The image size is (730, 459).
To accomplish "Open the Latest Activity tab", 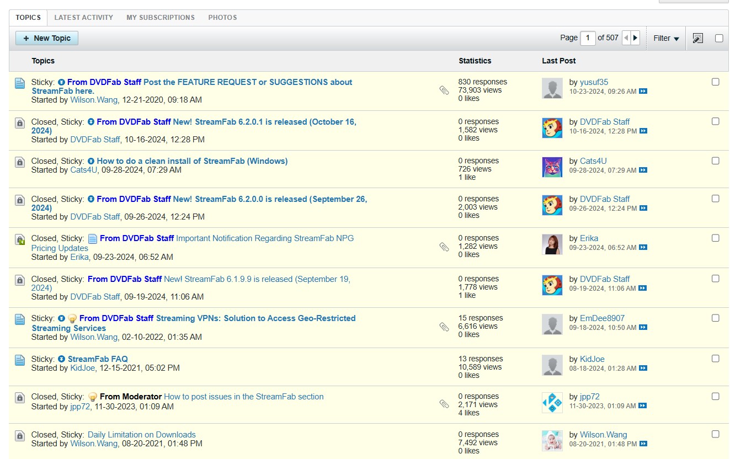I will coord(83,18).
